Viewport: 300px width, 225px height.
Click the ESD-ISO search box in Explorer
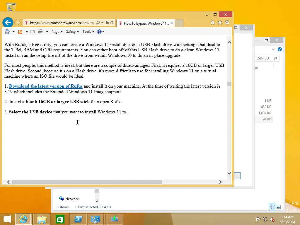pyautogui.click(x=267, y=58)
